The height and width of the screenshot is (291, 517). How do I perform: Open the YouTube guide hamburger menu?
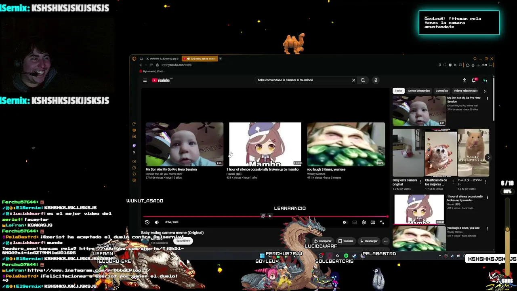[145, 80]
